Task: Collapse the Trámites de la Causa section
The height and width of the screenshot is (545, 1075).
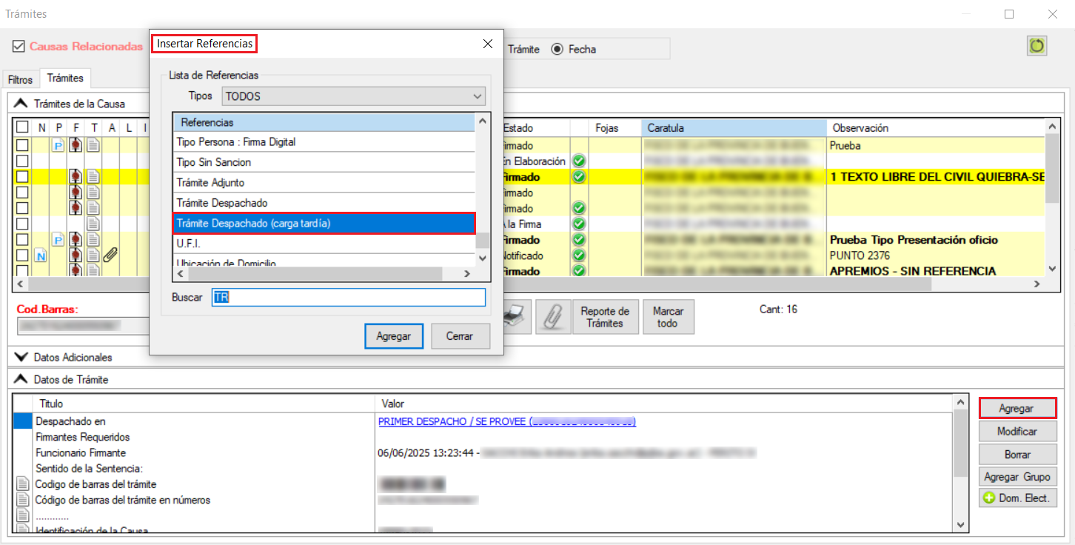Action: tap(21, 104)
